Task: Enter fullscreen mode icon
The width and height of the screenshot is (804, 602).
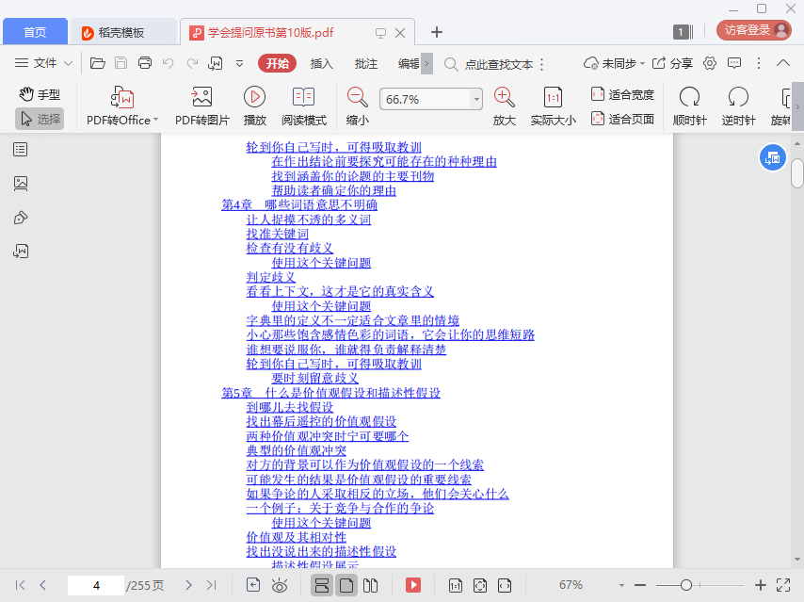Action: coord(783,585)
